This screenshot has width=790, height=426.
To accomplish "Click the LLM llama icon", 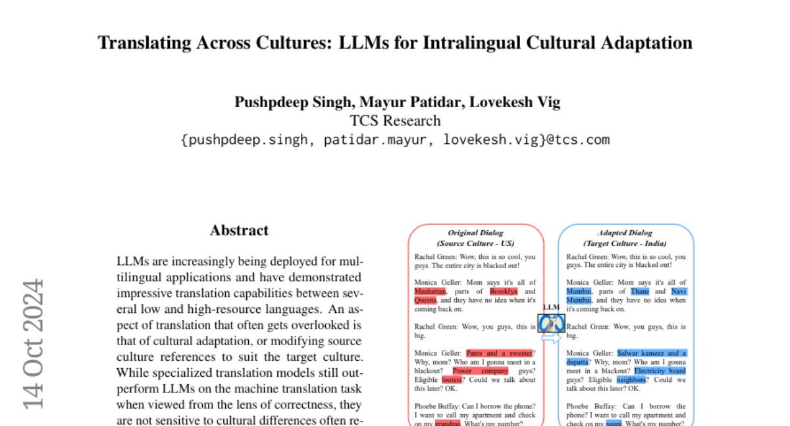I will pos(551,323).
